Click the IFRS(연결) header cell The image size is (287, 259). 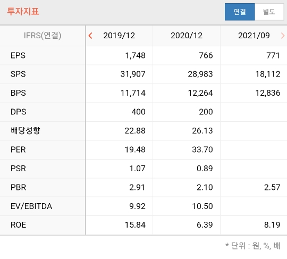click(x=43, y=36)
